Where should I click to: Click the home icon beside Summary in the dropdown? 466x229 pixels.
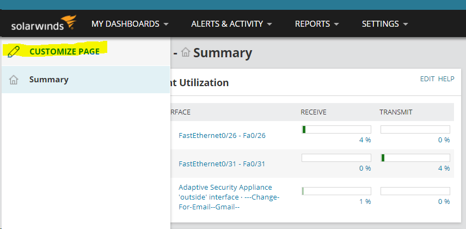[14, 80]
